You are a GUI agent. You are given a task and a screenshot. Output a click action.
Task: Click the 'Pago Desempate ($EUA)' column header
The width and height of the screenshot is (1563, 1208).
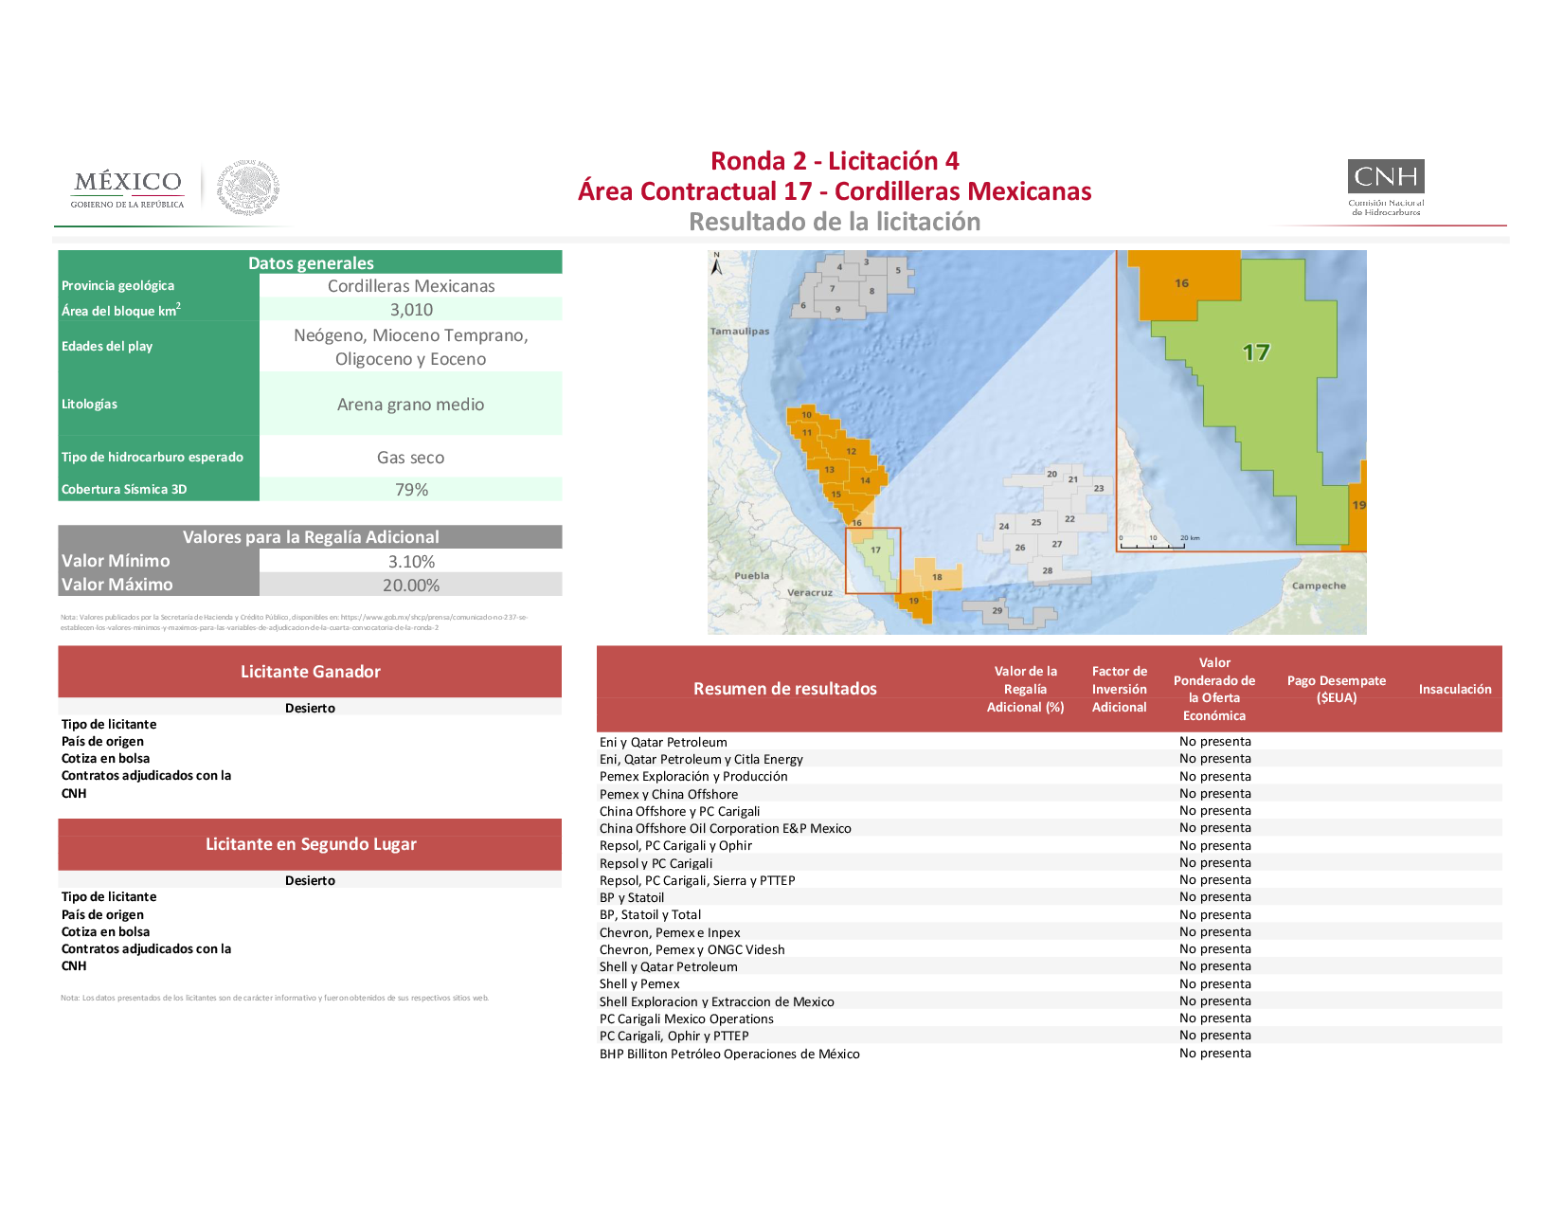(1337, 689)
